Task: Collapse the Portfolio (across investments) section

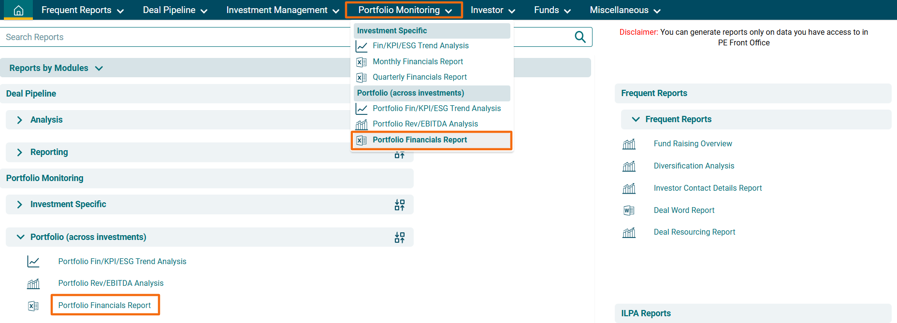Action: (20, 237)
